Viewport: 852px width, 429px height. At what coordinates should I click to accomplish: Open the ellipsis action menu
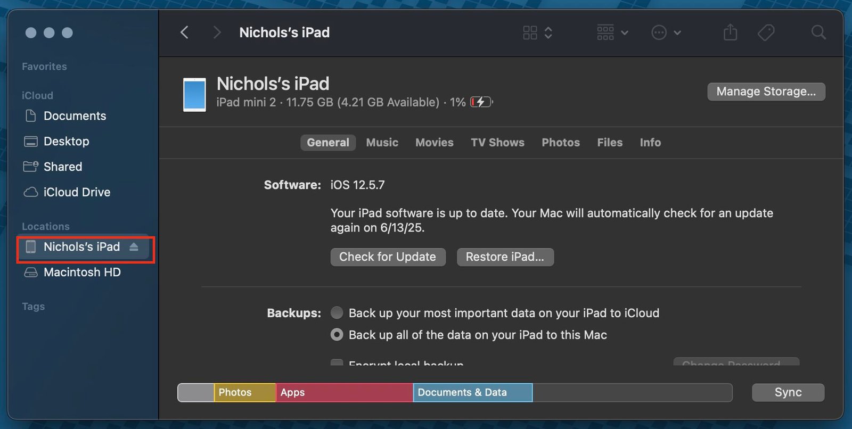(x=659, y=33)
